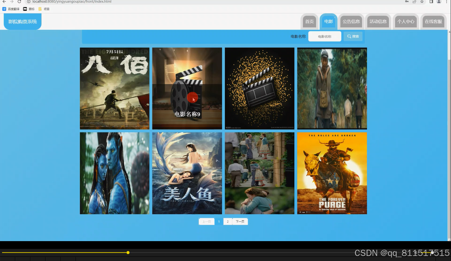Open the 百度翻译 bookmark
The height and width of the screenshot is (261, 451).
(x=11, y=9)
